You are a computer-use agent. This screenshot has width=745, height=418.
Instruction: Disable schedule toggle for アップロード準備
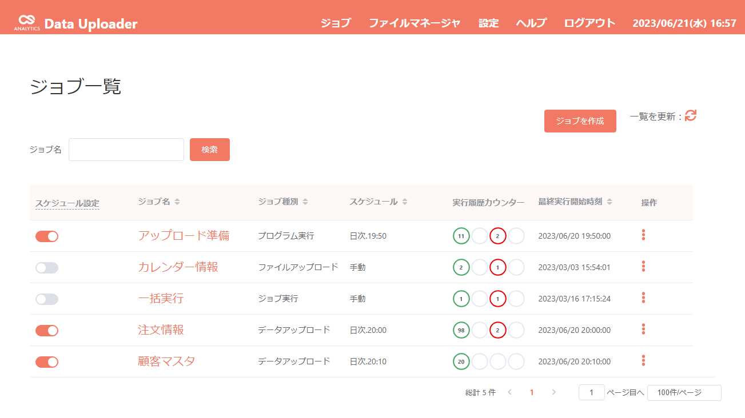pos(47,236)
